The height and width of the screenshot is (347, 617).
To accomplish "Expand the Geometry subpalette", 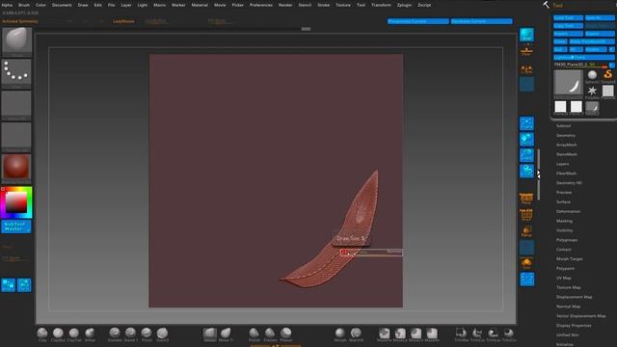I will 566,135.
